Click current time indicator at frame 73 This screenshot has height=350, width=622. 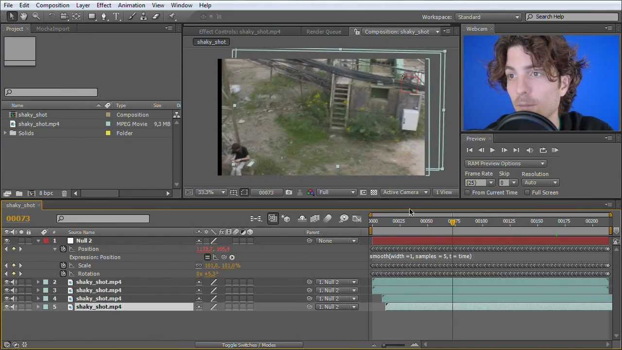pos(452,222)
